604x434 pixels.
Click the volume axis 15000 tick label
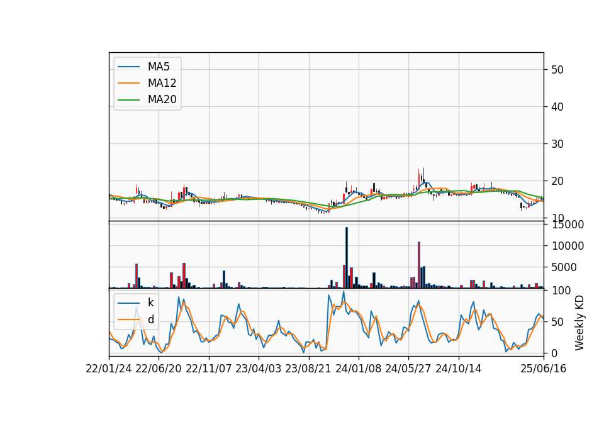(x=568, y=225)
